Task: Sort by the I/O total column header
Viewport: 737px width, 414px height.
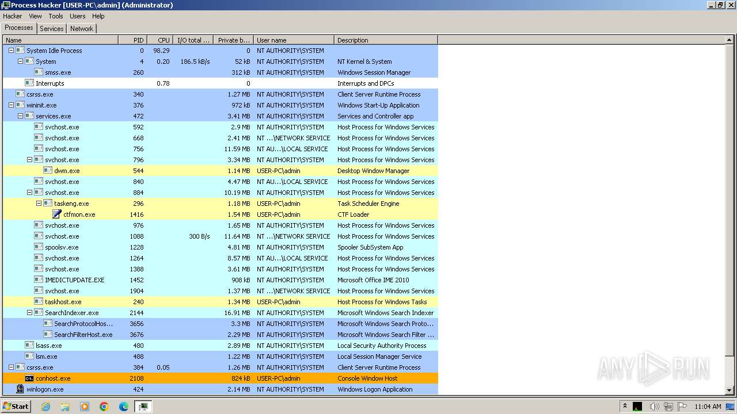Action: [193, 40]
